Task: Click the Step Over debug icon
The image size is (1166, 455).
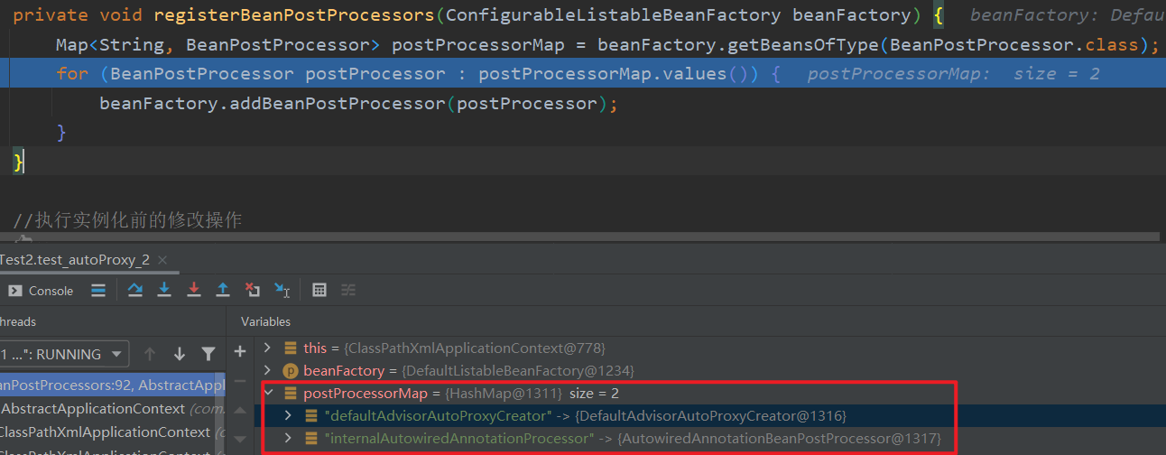Action: pos(135,290)
